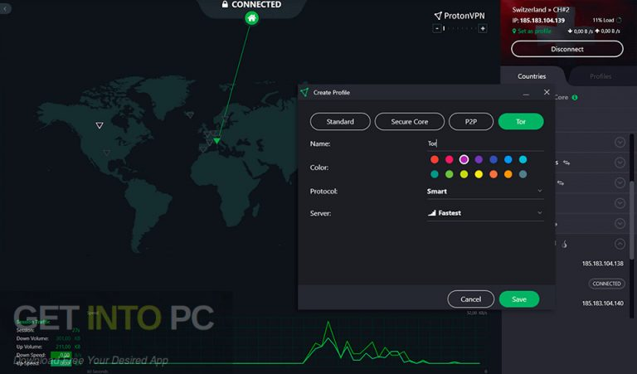The image size is (637, 374).
Task: Click the IP 185.183.104.139 text
Action: [538, 20]
